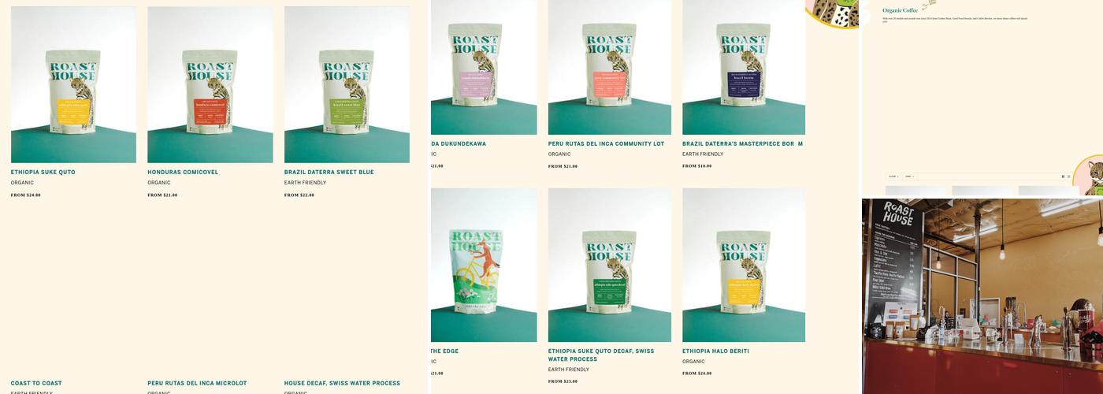This screenshot has width=1103, height=394.
Task: Open Ethiopia Halo Beriti product title
Action: pos(715,351)
